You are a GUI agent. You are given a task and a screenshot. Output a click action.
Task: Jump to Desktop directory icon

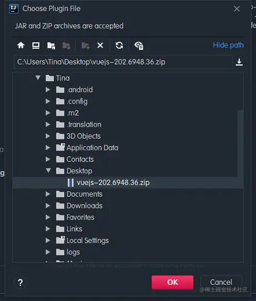(x=36, y=45)
